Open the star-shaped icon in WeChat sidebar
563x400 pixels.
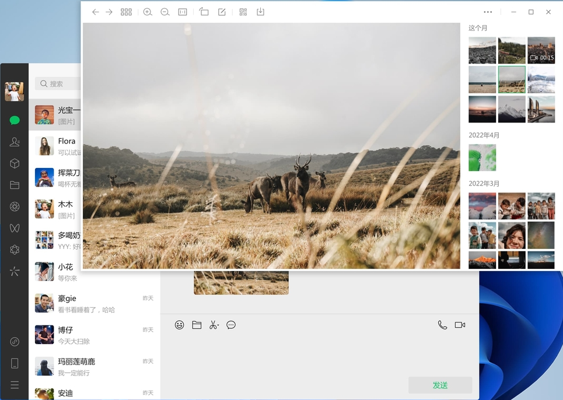(x=15, y=271)
